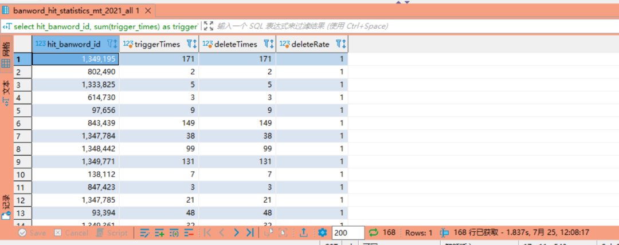
Task: Select cell with hit_banword_id 138,112
Action: coord(76,175)
